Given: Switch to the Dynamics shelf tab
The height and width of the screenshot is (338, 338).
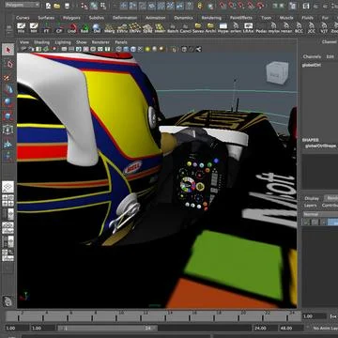Looking at the screenshot, I should pyautogui.click(x=183, y=18).
